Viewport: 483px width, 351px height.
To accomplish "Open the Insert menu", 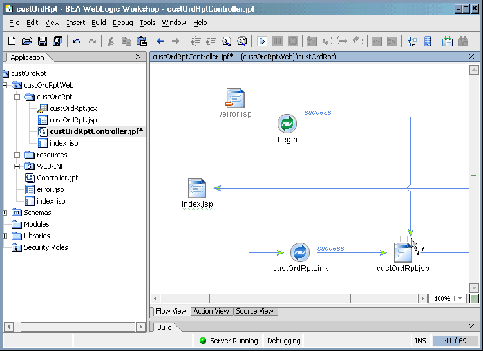I will pyautogui.click(x=75, y=23).
